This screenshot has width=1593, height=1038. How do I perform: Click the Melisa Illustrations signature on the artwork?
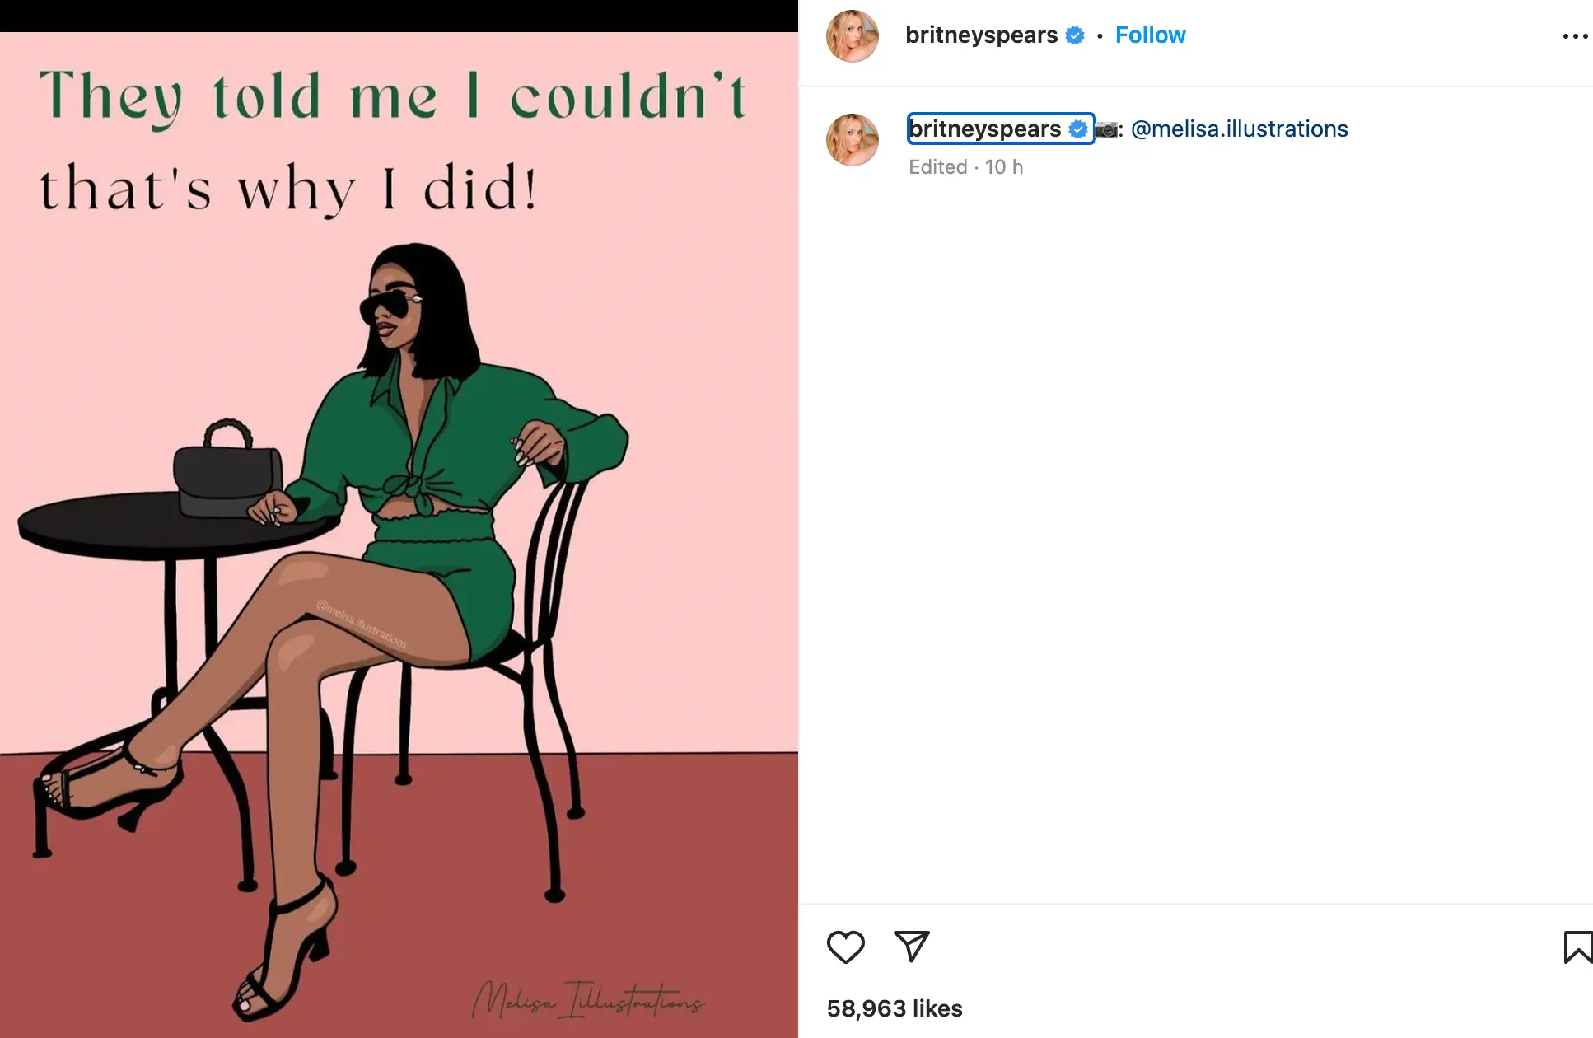(x=589, y=1000)
